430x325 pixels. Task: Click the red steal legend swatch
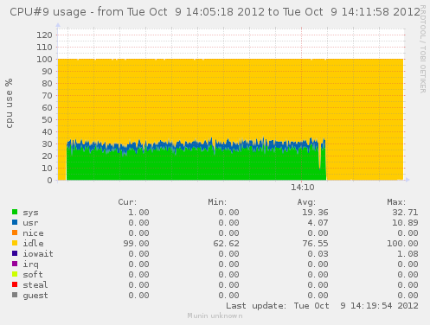(15, 284)
